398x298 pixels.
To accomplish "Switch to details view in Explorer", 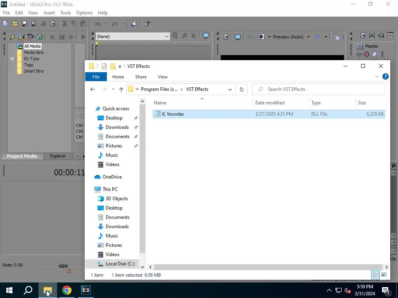I will pos(376,275).
